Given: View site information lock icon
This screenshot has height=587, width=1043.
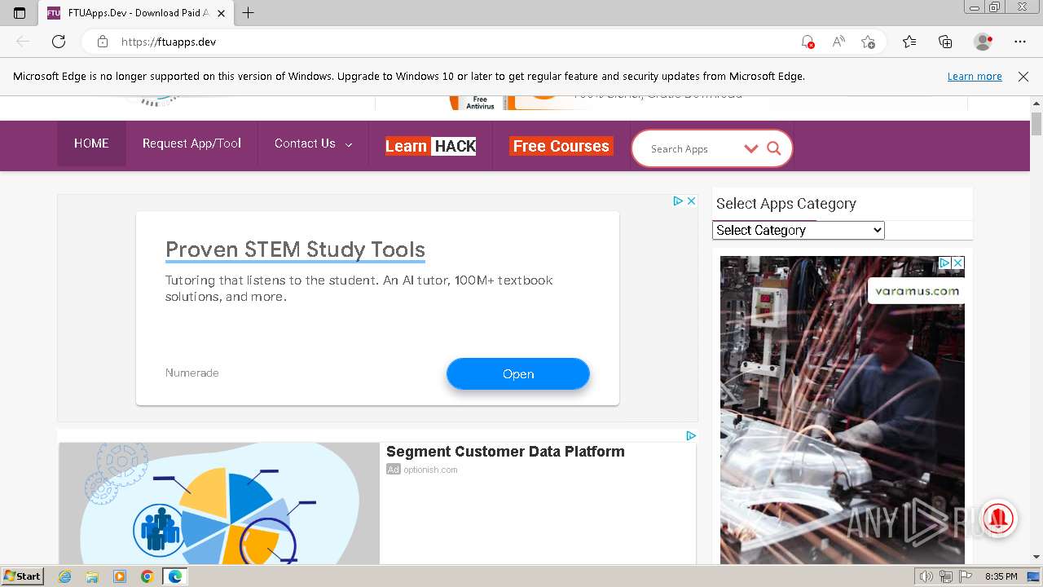Looking at the screenshot, I should (103, 42).
